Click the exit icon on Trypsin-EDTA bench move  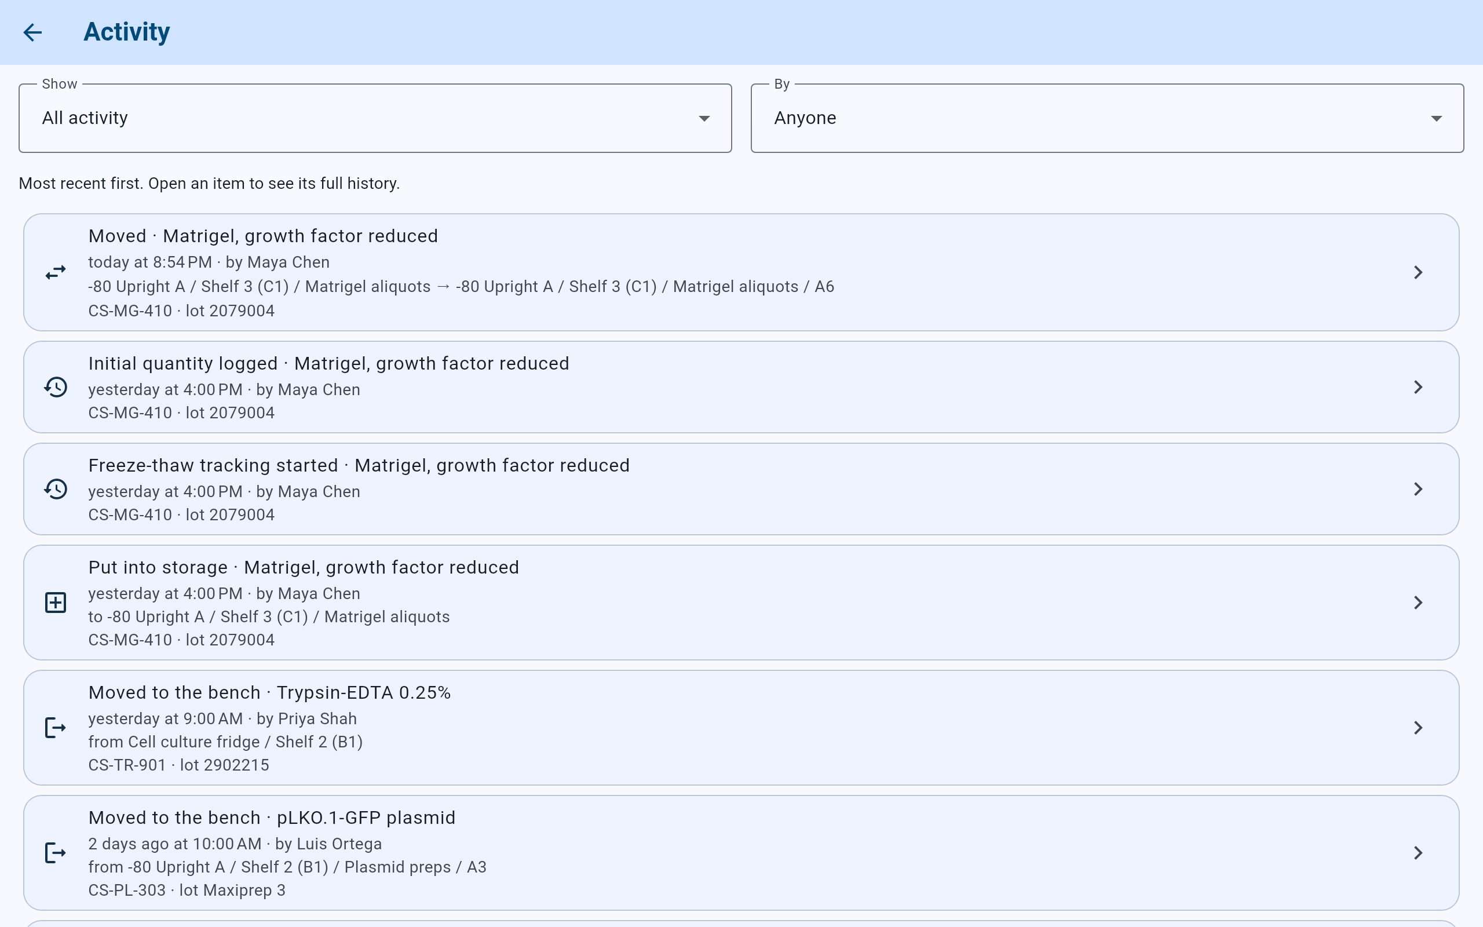[x=56, y=728]
